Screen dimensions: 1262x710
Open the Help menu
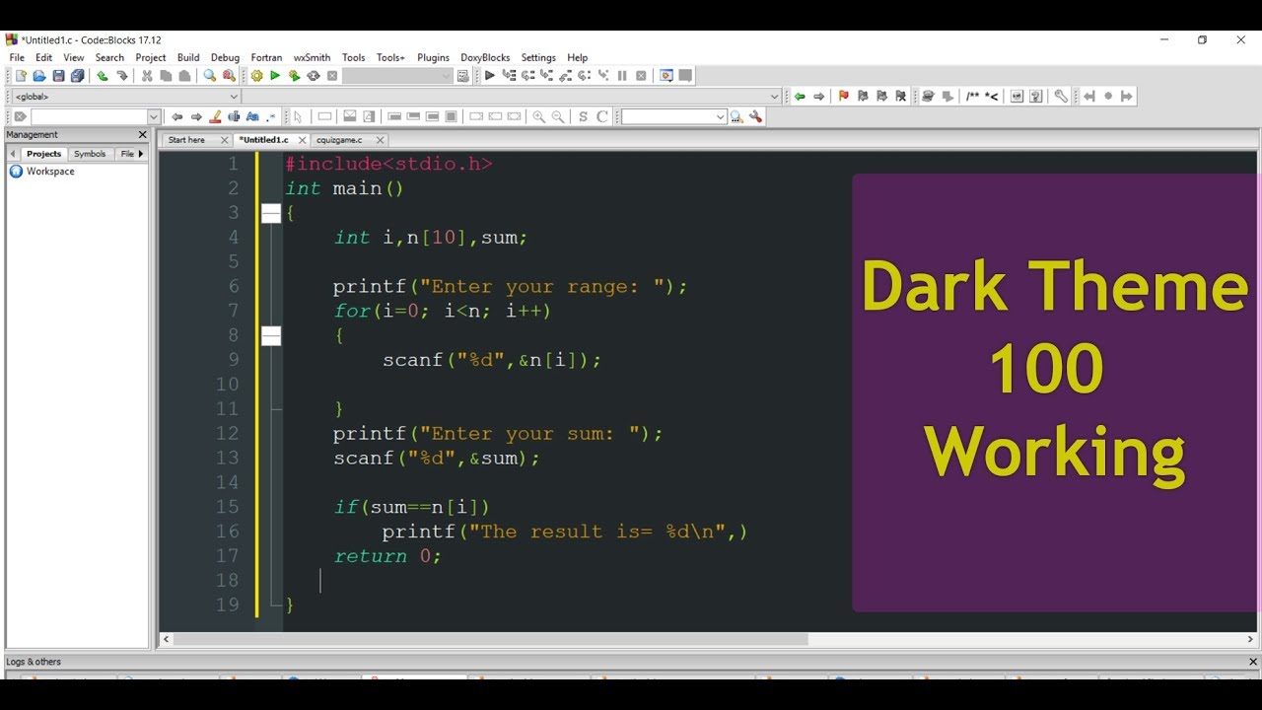point(578,57)
